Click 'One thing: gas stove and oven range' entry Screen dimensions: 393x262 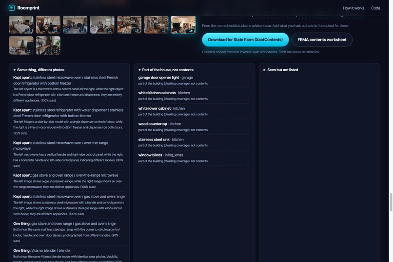click(69, 232)
